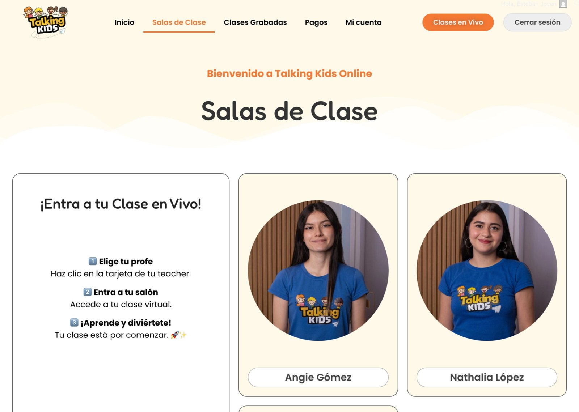579x412 pixels.
Task: Open the Pagos menu item
Action: tap(316, 22)
